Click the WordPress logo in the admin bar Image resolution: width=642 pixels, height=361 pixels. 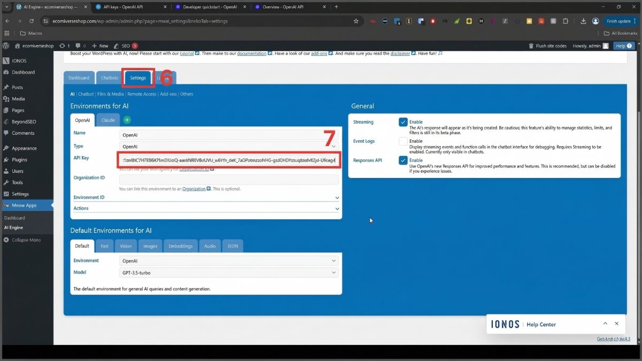tap(5, 45)
